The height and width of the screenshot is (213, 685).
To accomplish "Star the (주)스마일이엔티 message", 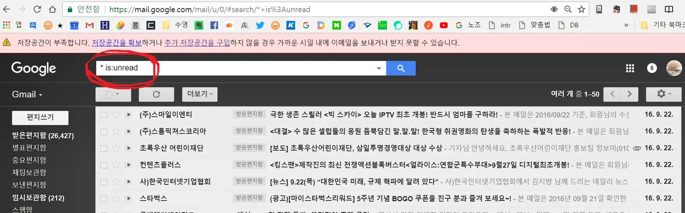I will [x=116, y=115].
